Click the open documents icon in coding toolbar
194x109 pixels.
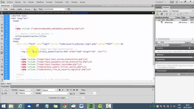pos(2,17)
